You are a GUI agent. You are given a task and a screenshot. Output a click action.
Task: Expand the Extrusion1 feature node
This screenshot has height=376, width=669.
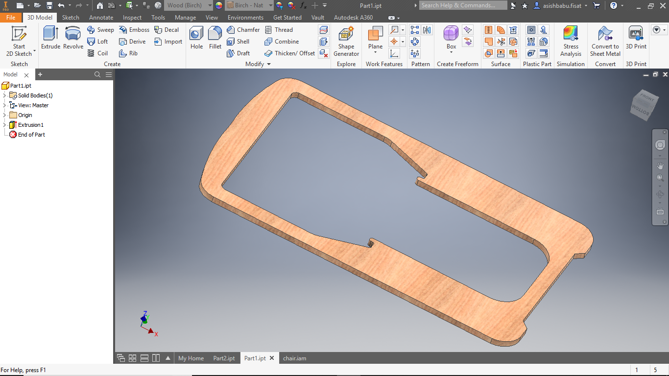tap(5, 125)
